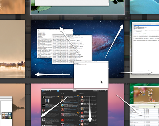Select the white window on the leaf desktop

72,3
